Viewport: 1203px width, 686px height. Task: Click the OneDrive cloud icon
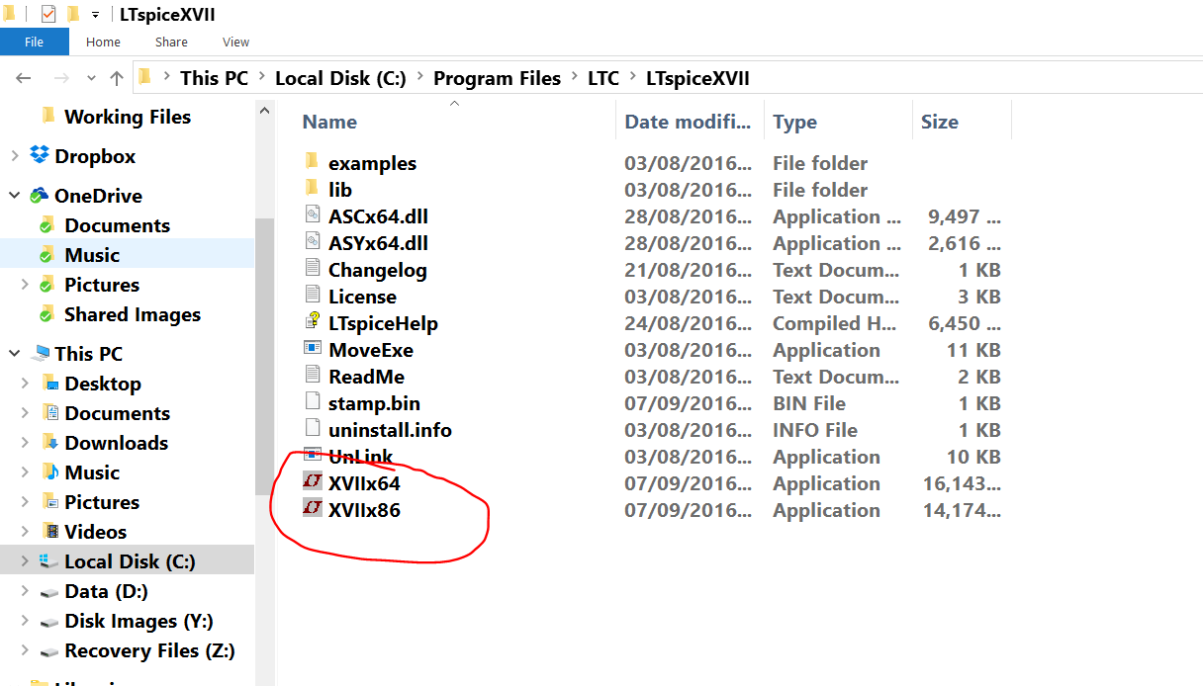point(40,196)
